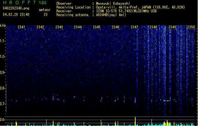Click the date stamp 04.02.26 23:40
The height and width of the screenshot is (126, 198).
pos(16,14)
